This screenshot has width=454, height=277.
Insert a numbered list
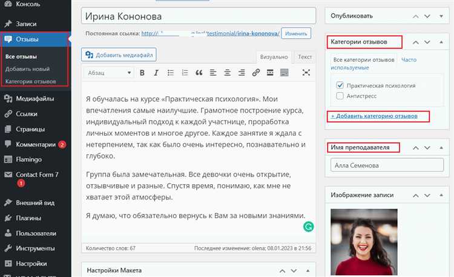[185, 73]
